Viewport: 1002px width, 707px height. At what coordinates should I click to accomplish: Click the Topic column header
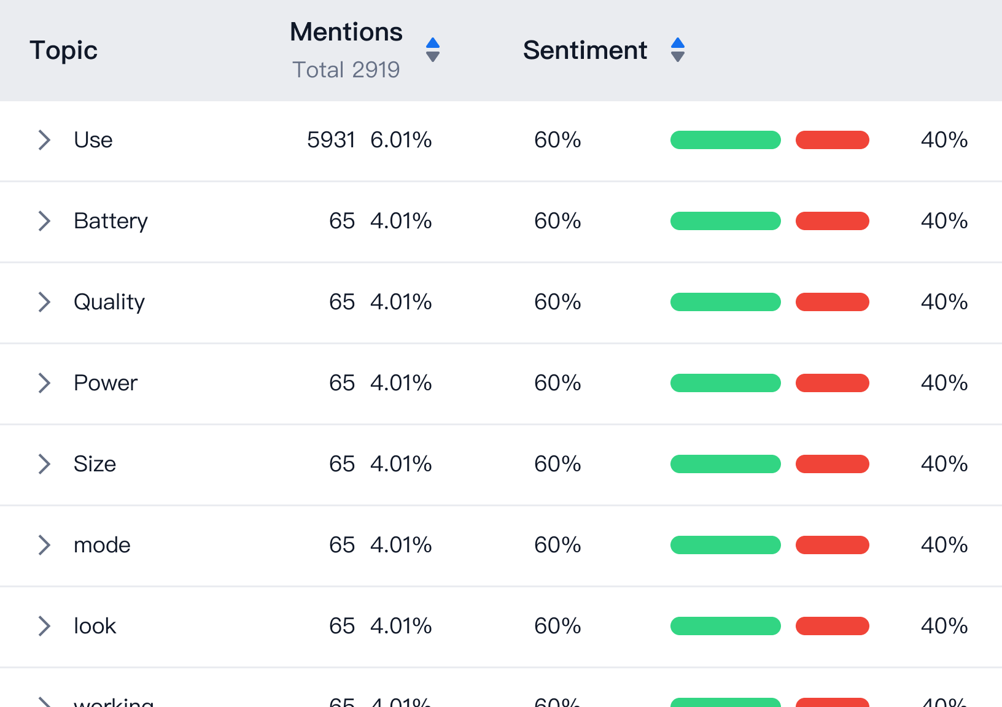coord(63,50)
